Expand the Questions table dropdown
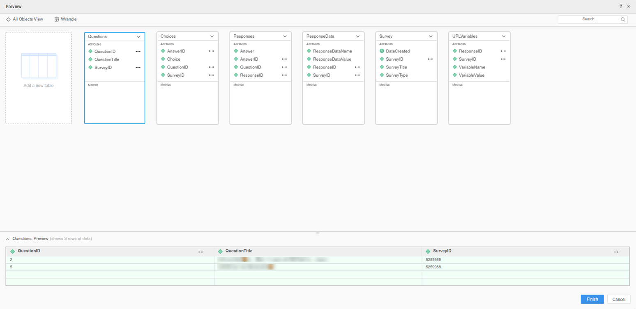Screen dimensions: 636x309 click(139, 37)
